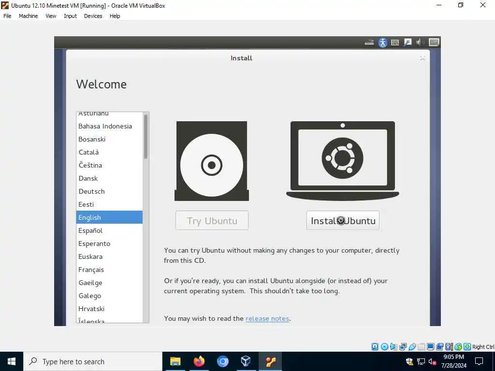
Task: Click the mouse integration icon in VirtualBox status bar
Action: click(x=458, y=347)
